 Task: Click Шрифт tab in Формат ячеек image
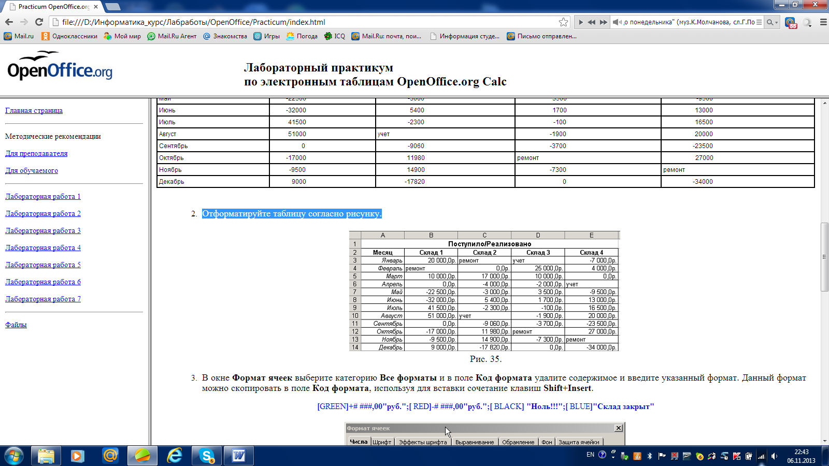click(x=382, y=442)
